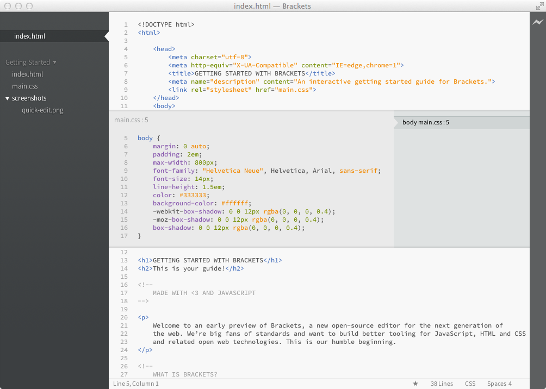Viewport: 546px width, 389px height.
Task: Click the 'X-UA-Compatible' attribute value
Action: point(265,65)
